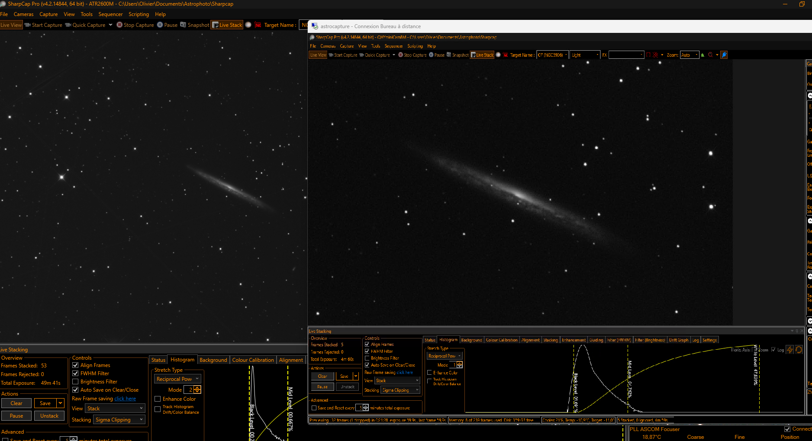Take a Snapshot in the local SharpCap toolbar
This screenshot has height=441, width=812.
[x=195, y=25]
